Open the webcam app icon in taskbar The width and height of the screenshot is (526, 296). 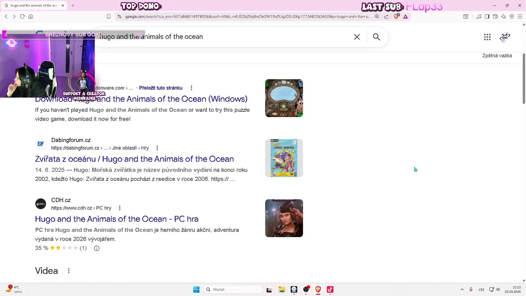pyautogui.click(x=294, y=289)
